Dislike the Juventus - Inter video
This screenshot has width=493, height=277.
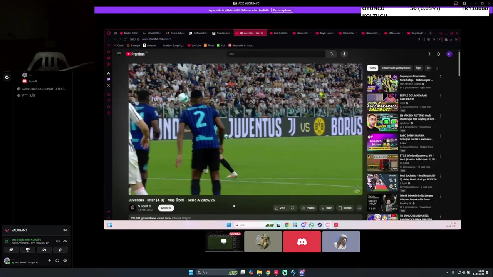tap(292, 208)
